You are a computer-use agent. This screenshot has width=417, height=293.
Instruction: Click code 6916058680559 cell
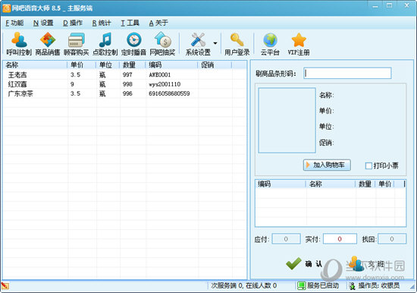tap(169, 93)
